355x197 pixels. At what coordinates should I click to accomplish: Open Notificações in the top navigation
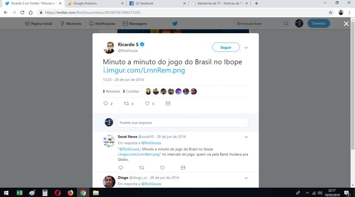(x=103, y=23)
